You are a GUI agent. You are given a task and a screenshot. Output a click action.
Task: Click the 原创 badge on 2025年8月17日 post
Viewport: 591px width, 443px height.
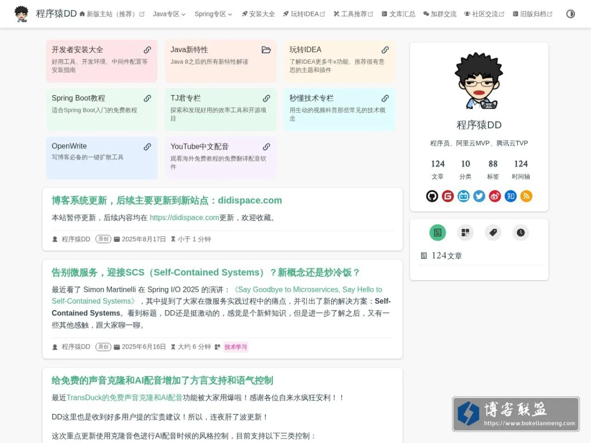[x=103, y=239]
